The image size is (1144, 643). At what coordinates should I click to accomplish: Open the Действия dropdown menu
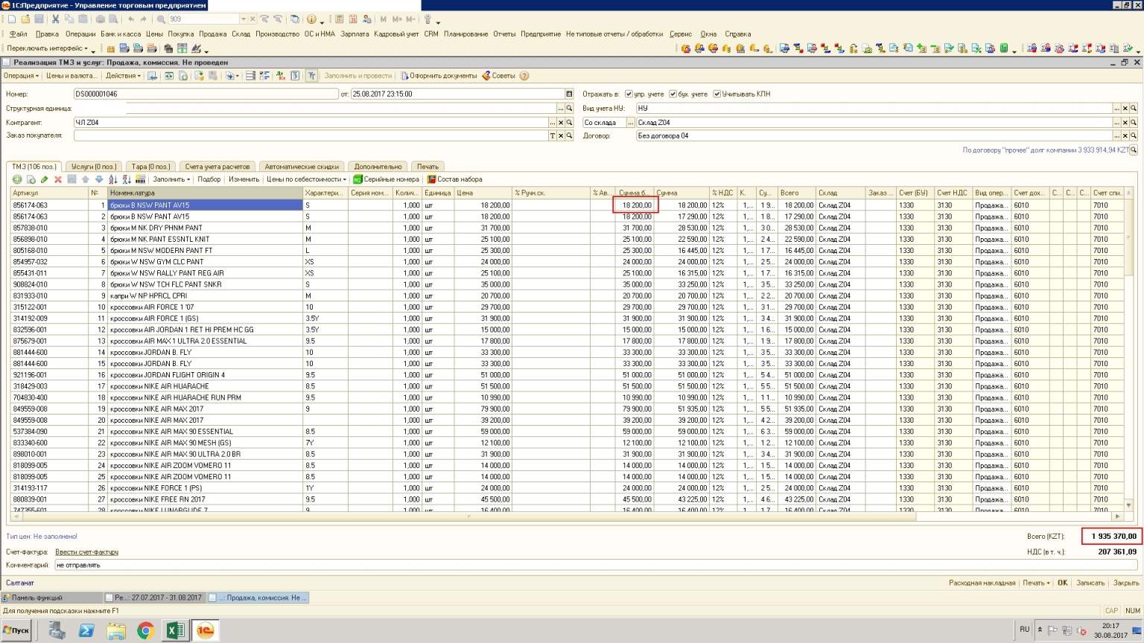(123, 76)
